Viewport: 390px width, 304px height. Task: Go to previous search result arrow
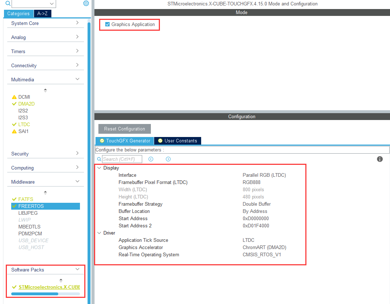pos(151,159)
